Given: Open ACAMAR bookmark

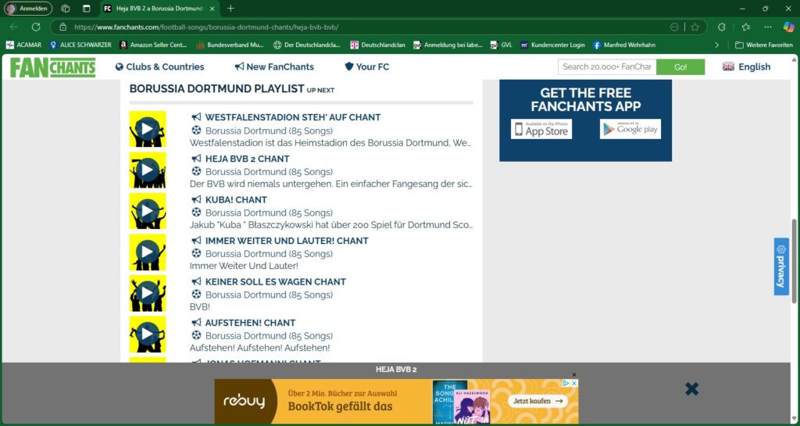Looking at the screenshot, I should [x=23, y=45].
